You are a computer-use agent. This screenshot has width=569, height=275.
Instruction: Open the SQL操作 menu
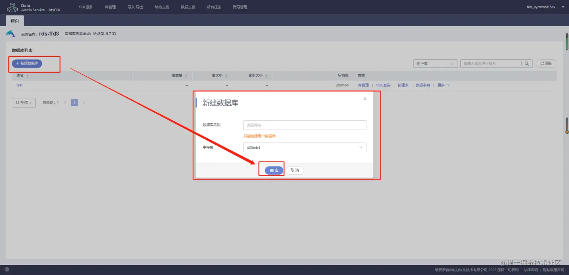click(86, 7)
